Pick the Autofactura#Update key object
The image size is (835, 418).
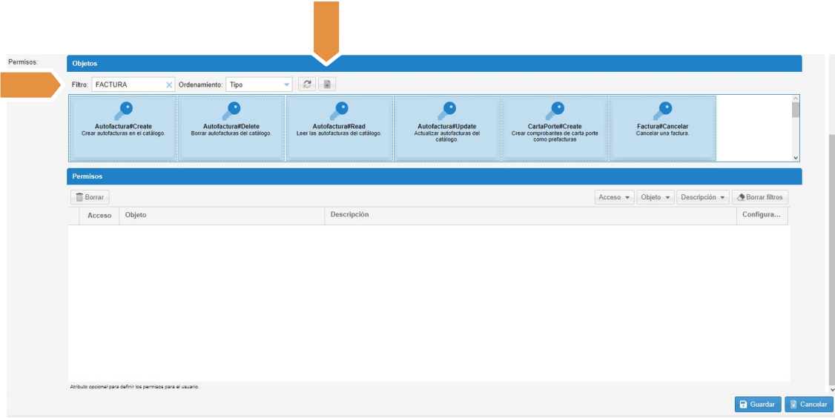[x=446, y=127]
